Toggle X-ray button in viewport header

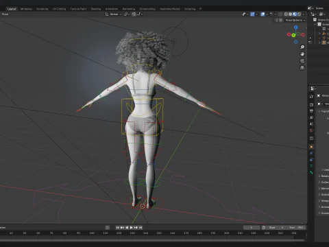tap(280, 14)
